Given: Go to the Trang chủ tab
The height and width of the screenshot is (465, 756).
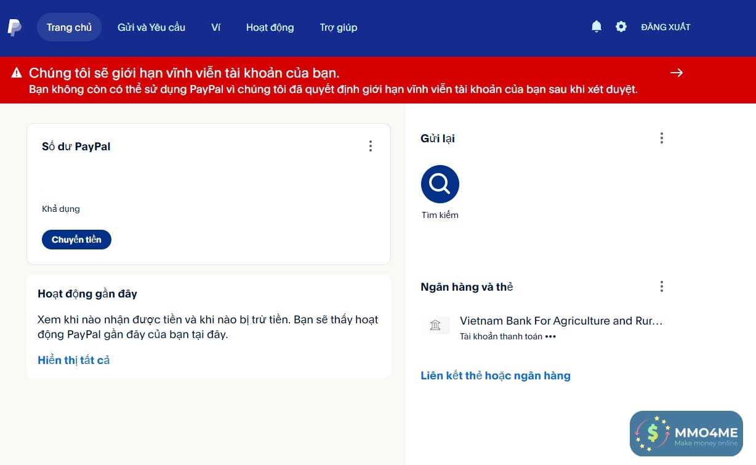Looking at the screenshot, I should click(69, 27).
